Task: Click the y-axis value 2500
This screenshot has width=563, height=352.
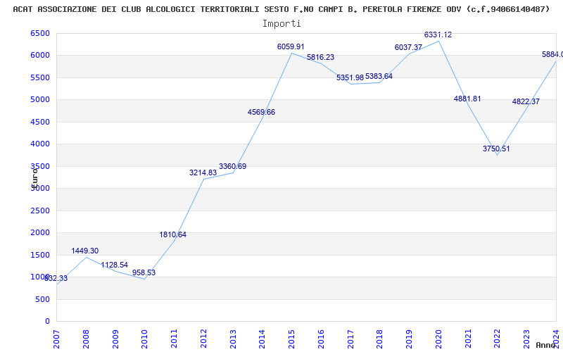Action: click(x=40, y=210)
